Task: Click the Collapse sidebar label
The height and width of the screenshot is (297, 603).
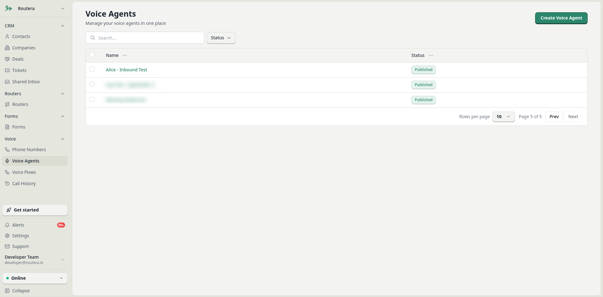Action: coord(21,291)
